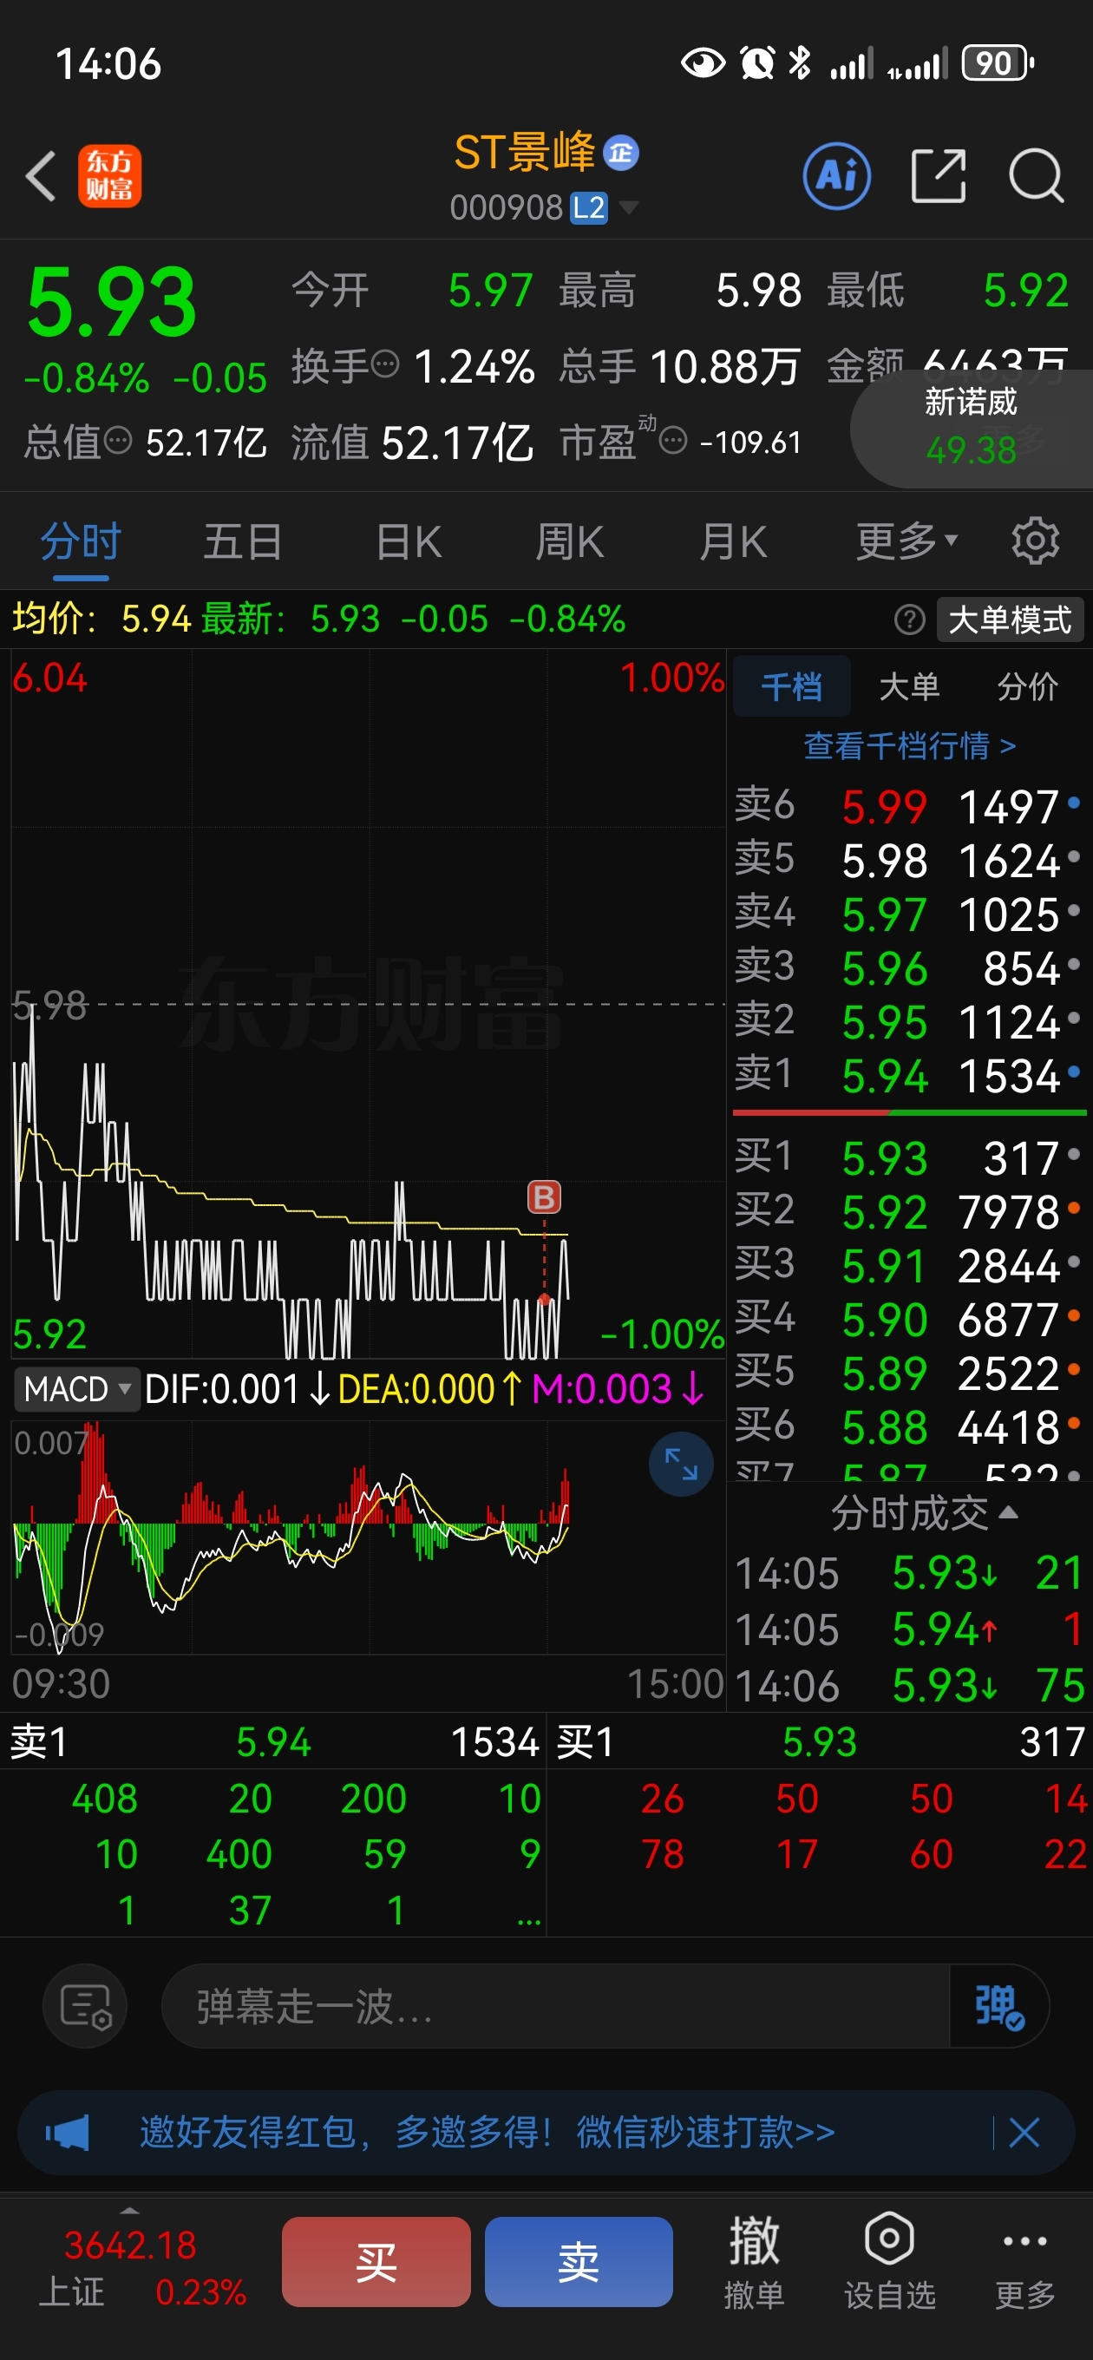The width and height of the screenshot is (1093, 2360).
Task: Tap the ST景峰 stock title
Action: (x=525, y=152)
